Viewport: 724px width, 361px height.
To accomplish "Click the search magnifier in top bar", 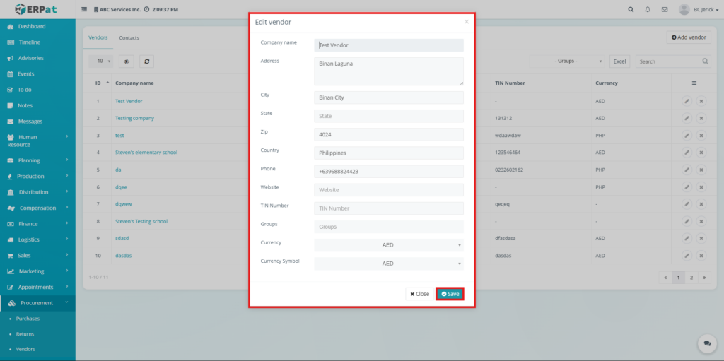I will click(x=631, y=9).
